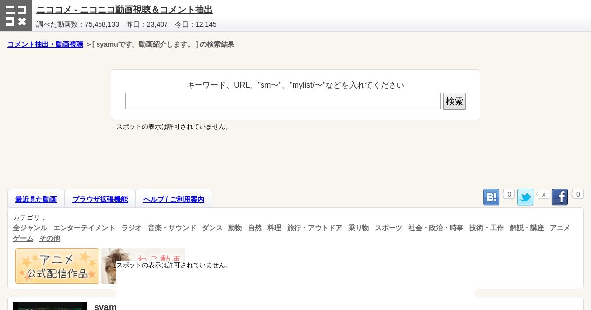
Task: Select その他 category
Action: click(50, 238)
